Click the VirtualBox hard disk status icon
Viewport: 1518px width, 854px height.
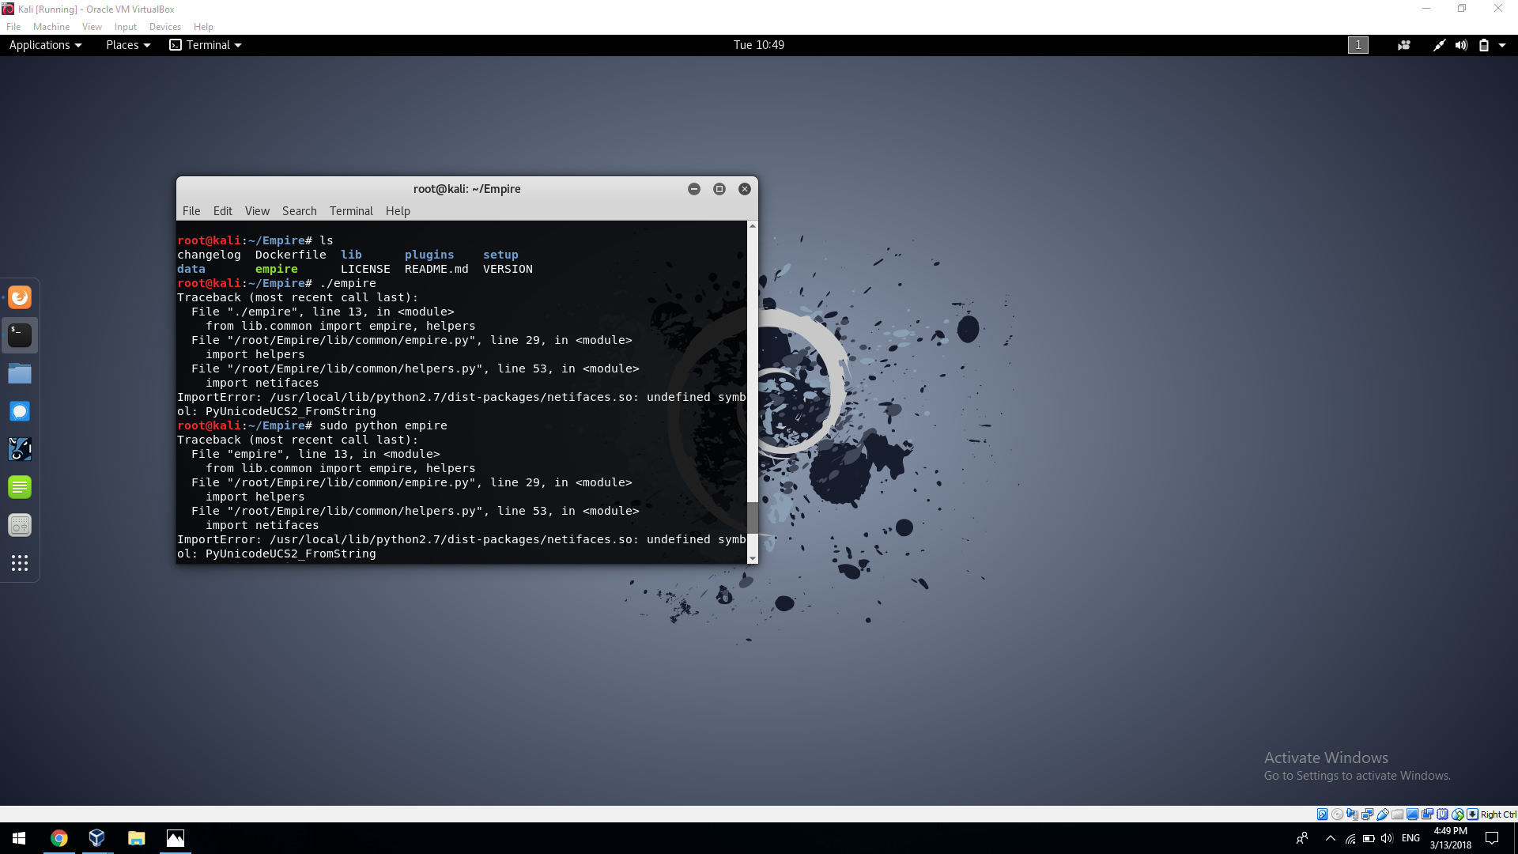(1322, 814)
